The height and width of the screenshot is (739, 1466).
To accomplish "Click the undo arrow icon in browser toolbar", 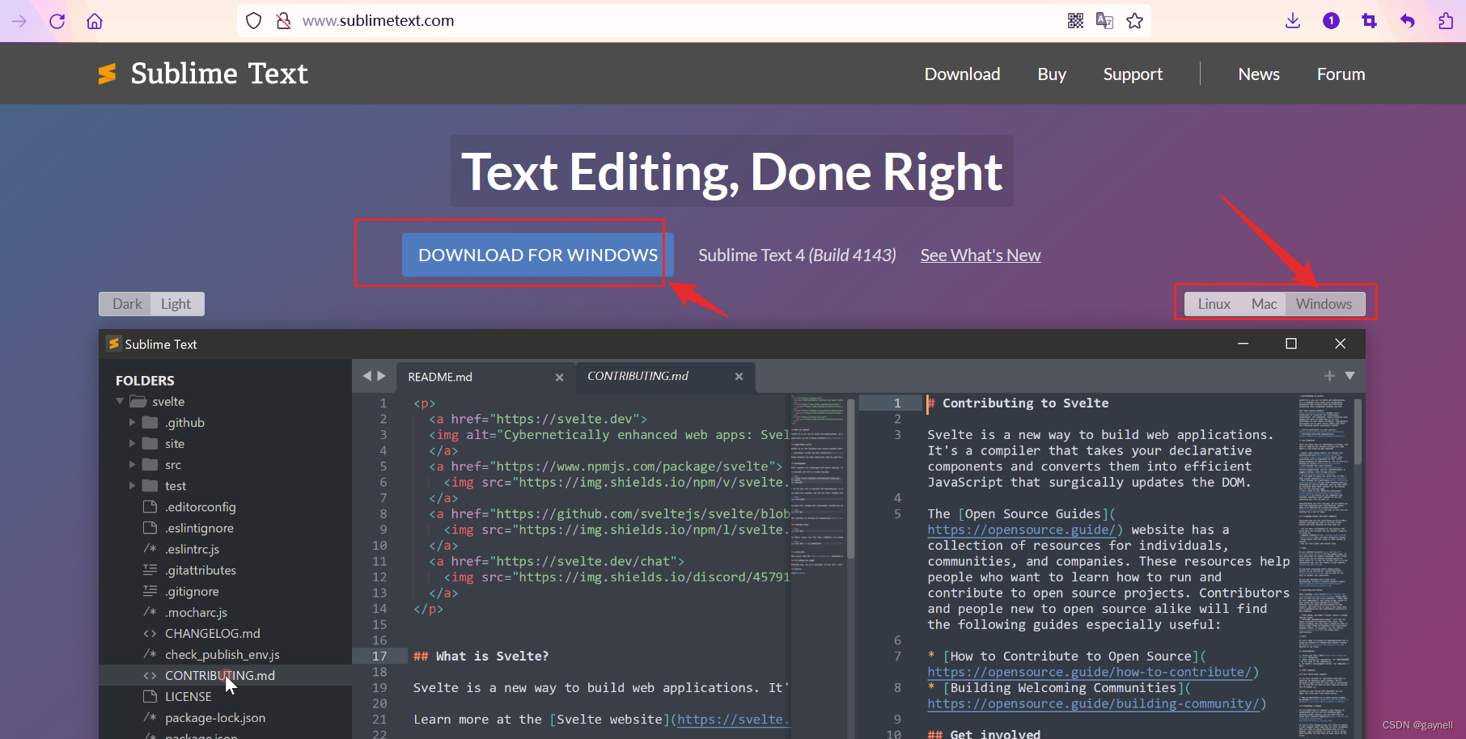I will pos(1408,21).
